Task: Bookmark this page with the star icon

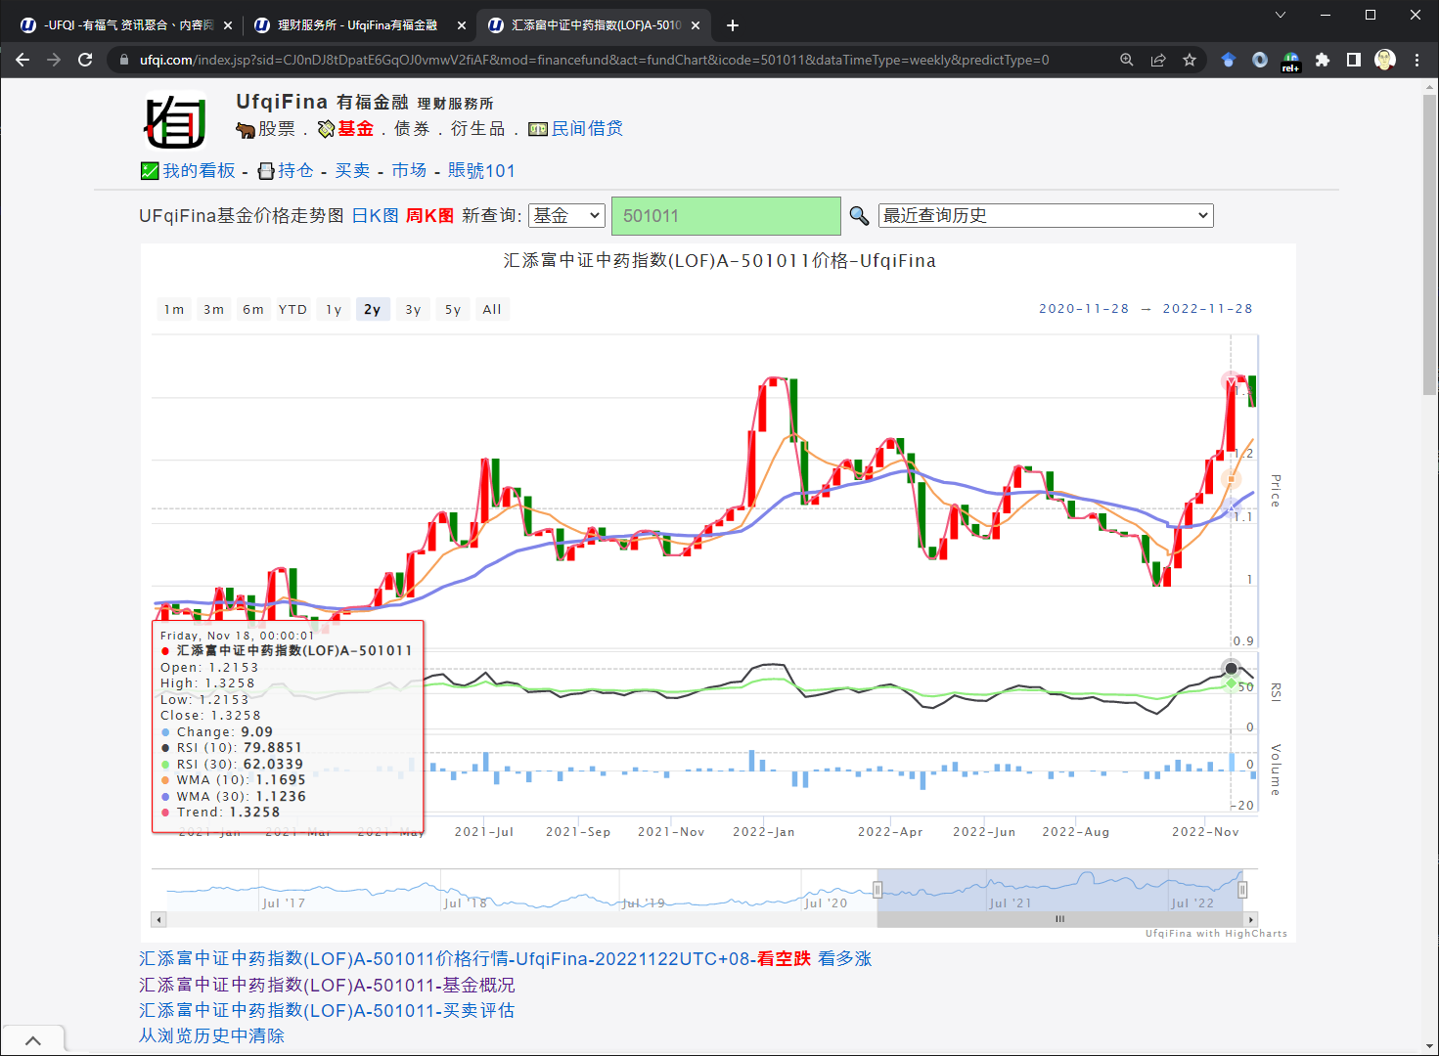Action: pos(1190,60)
